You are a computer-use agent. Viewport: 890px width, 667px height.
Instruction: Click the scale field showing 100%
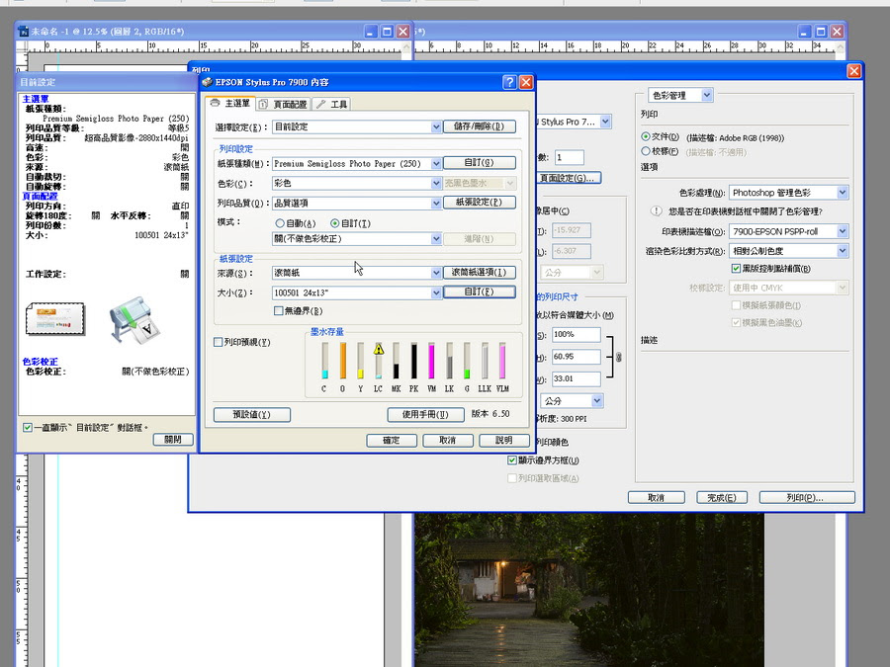pyautogui.click(x=577, y=335)
